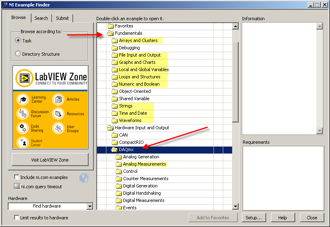Switch to the Search tab
Image resolution: width=330 pixels, height=227 pixels.
(41, 18)
